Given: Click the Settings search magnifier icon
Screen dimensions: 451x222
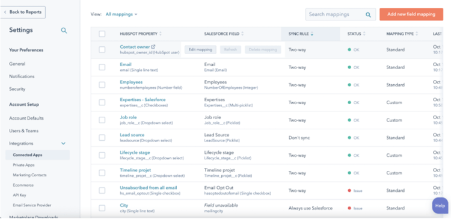Looking at the screenshot, I should [64, 31].
